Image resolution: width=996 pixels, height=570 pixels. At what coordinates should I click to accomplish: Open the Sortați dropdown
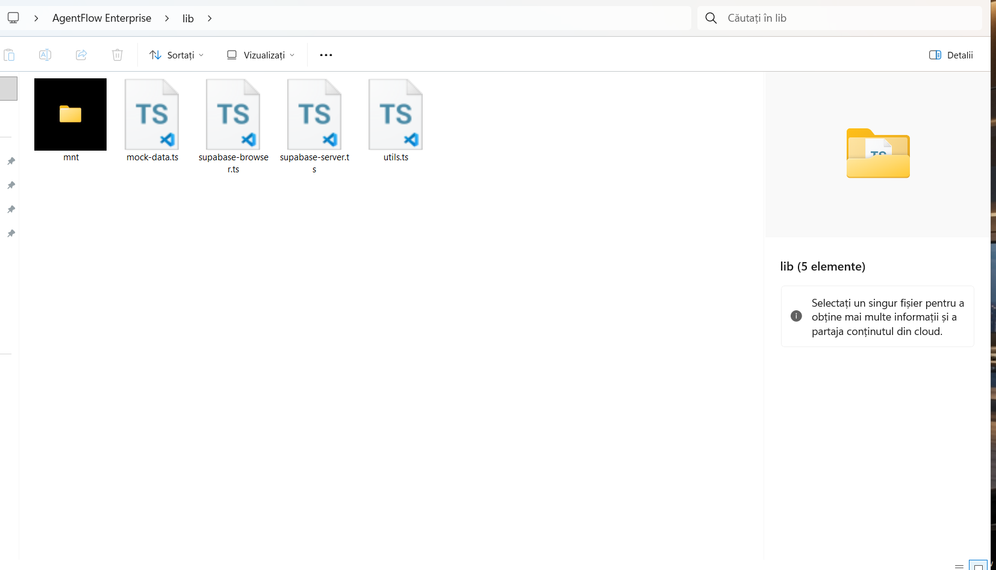click(x=176, y=55)
